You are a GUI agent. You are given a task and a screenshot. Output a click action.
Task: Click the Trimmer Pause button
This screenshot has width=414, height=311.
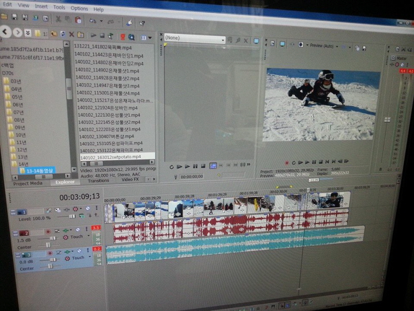tap(195, 166)
